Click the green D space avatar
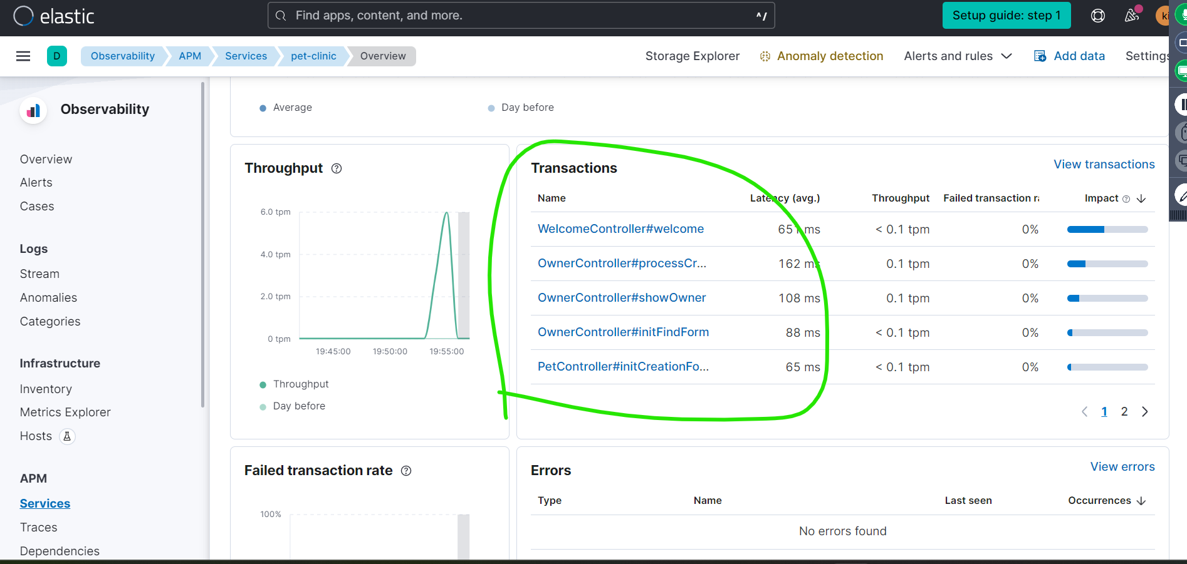The height and width of the screenshot is (564, 1187). 57,56
